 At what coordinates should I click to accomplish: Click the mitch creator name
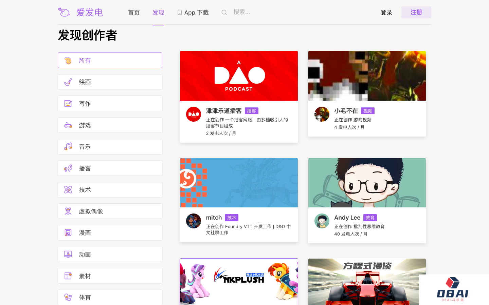pos(214,218)
